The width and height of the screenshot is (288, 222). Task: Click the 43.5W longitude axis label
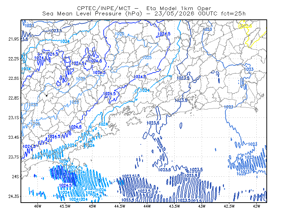[175, 206]
